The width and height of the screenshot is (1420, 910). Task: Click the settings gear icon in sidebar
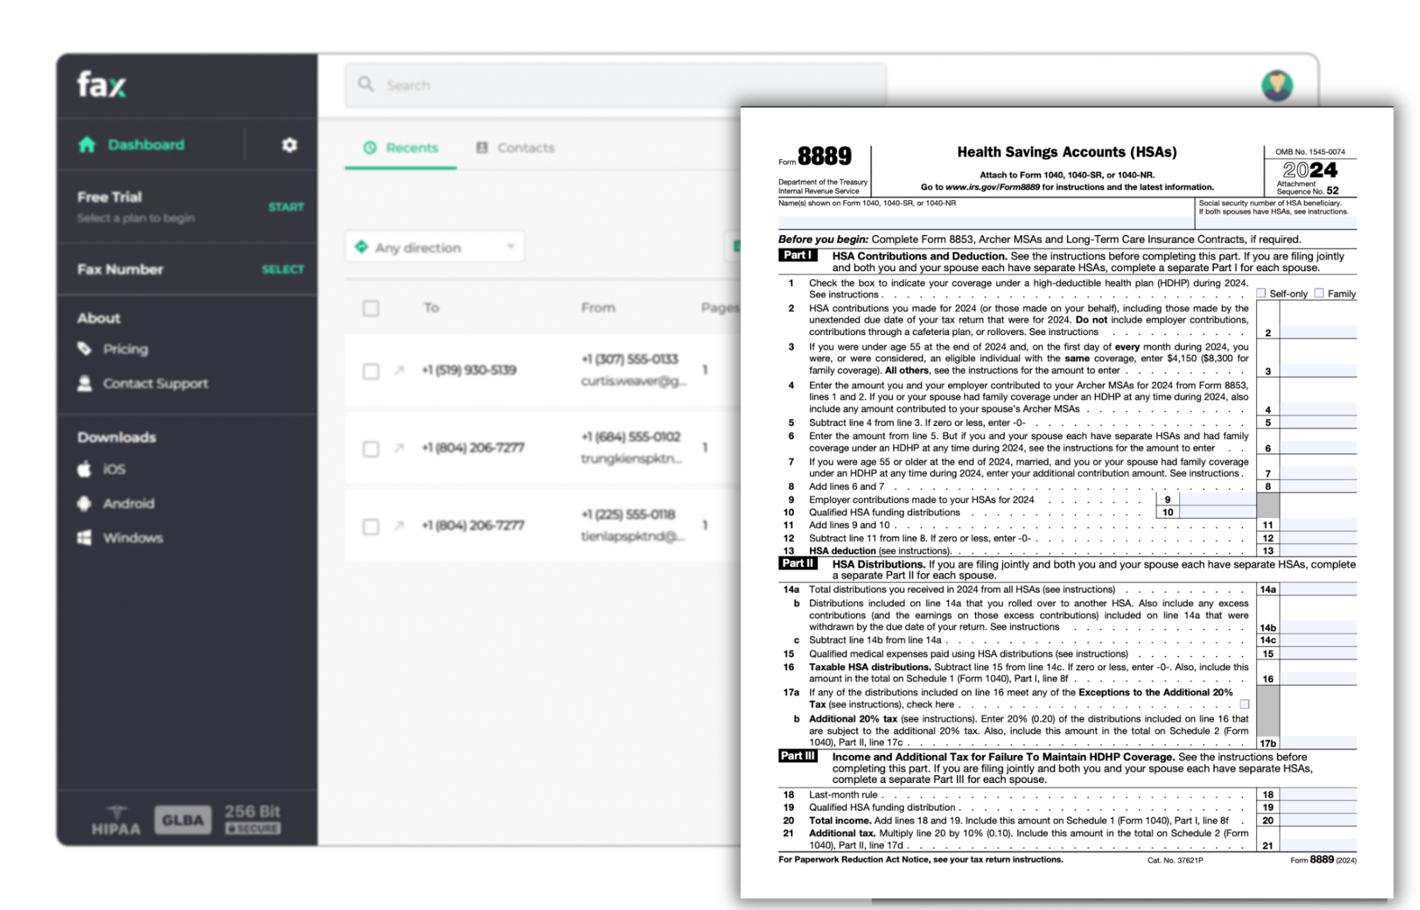[289, 145]
